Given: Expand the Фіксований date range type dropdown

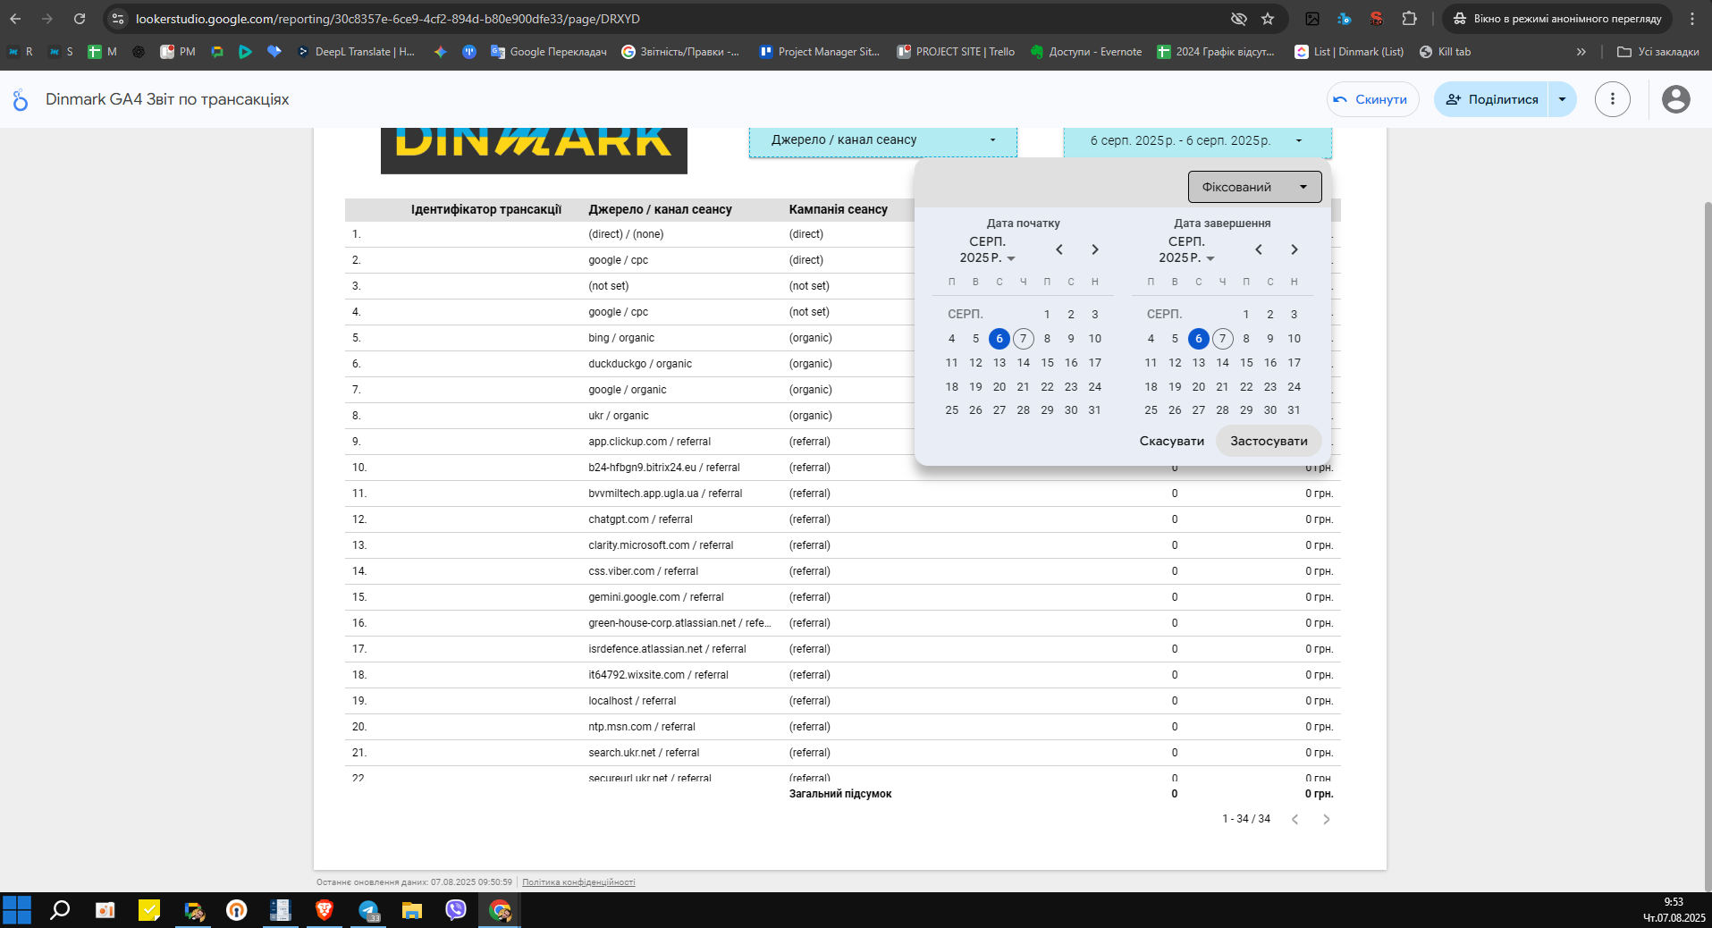Looking at the screenshot, I should tap(1254, 187).
